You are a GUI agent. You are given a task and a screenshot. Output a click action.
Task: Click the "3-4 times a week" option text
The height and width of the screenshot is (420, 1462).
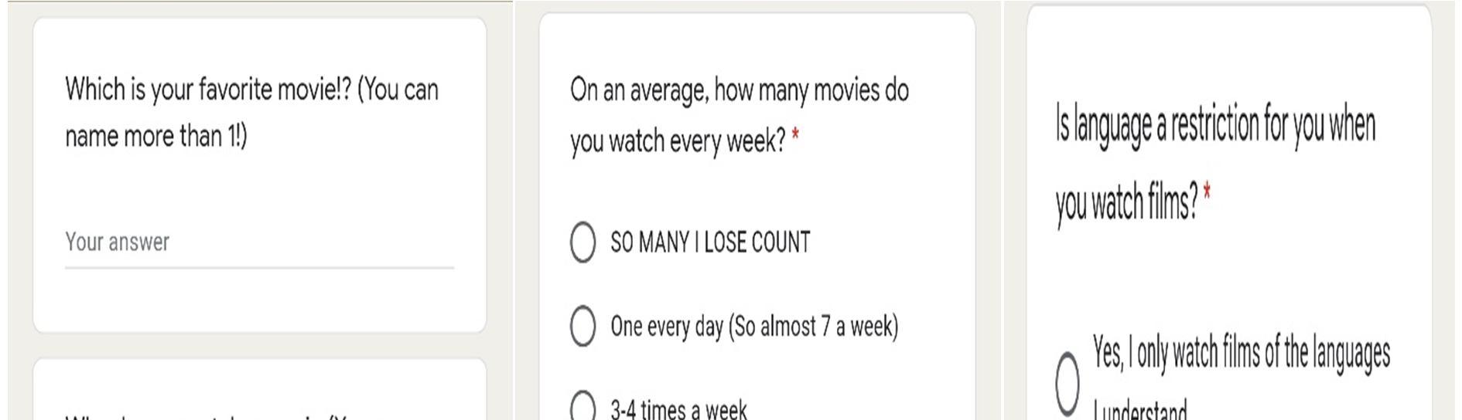(x=679, y=408)
